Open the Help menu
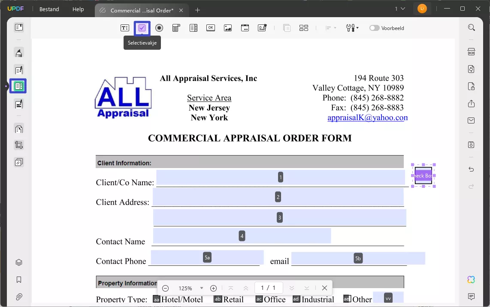490x307 pixels. coord(78,9)
